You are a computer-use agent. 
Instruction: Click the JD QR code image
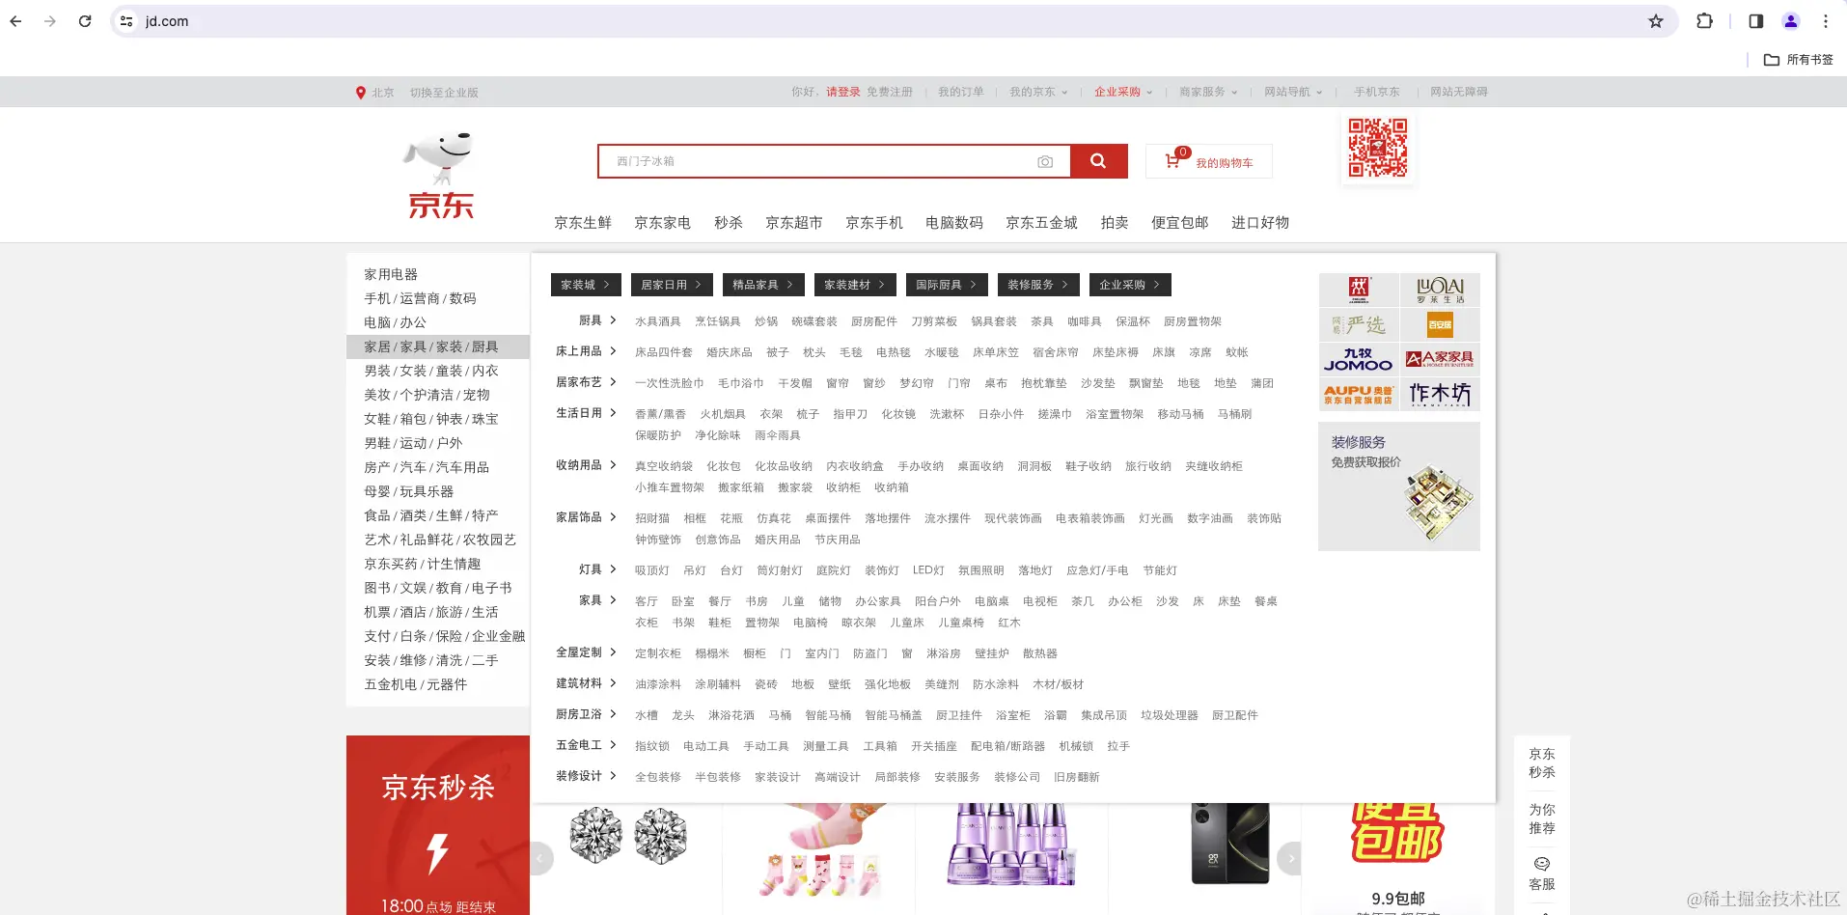pos(1378,148)
